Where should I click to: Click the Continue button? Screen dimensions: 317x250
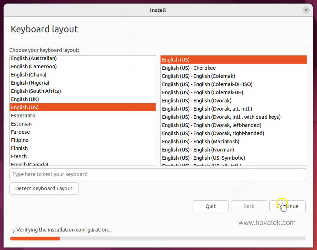coord(287,206)
